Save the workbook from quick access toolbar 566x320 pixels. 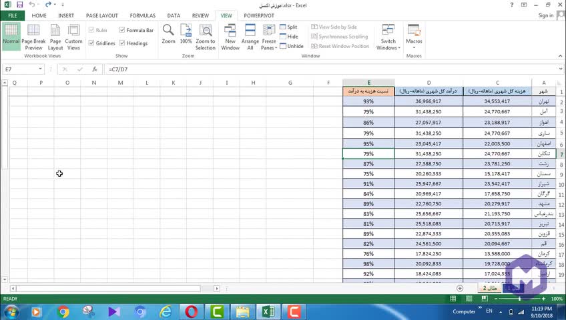pyautogui.click(x=20, y=5)
